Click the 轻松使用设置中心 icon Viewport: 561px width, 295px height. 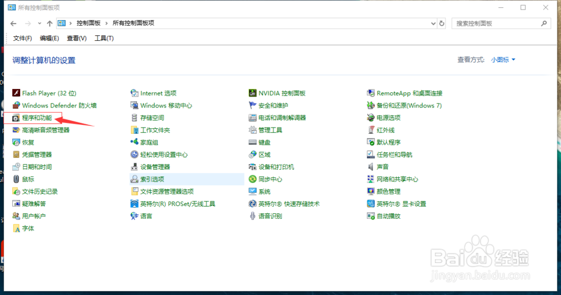click(x=134, y=154)
